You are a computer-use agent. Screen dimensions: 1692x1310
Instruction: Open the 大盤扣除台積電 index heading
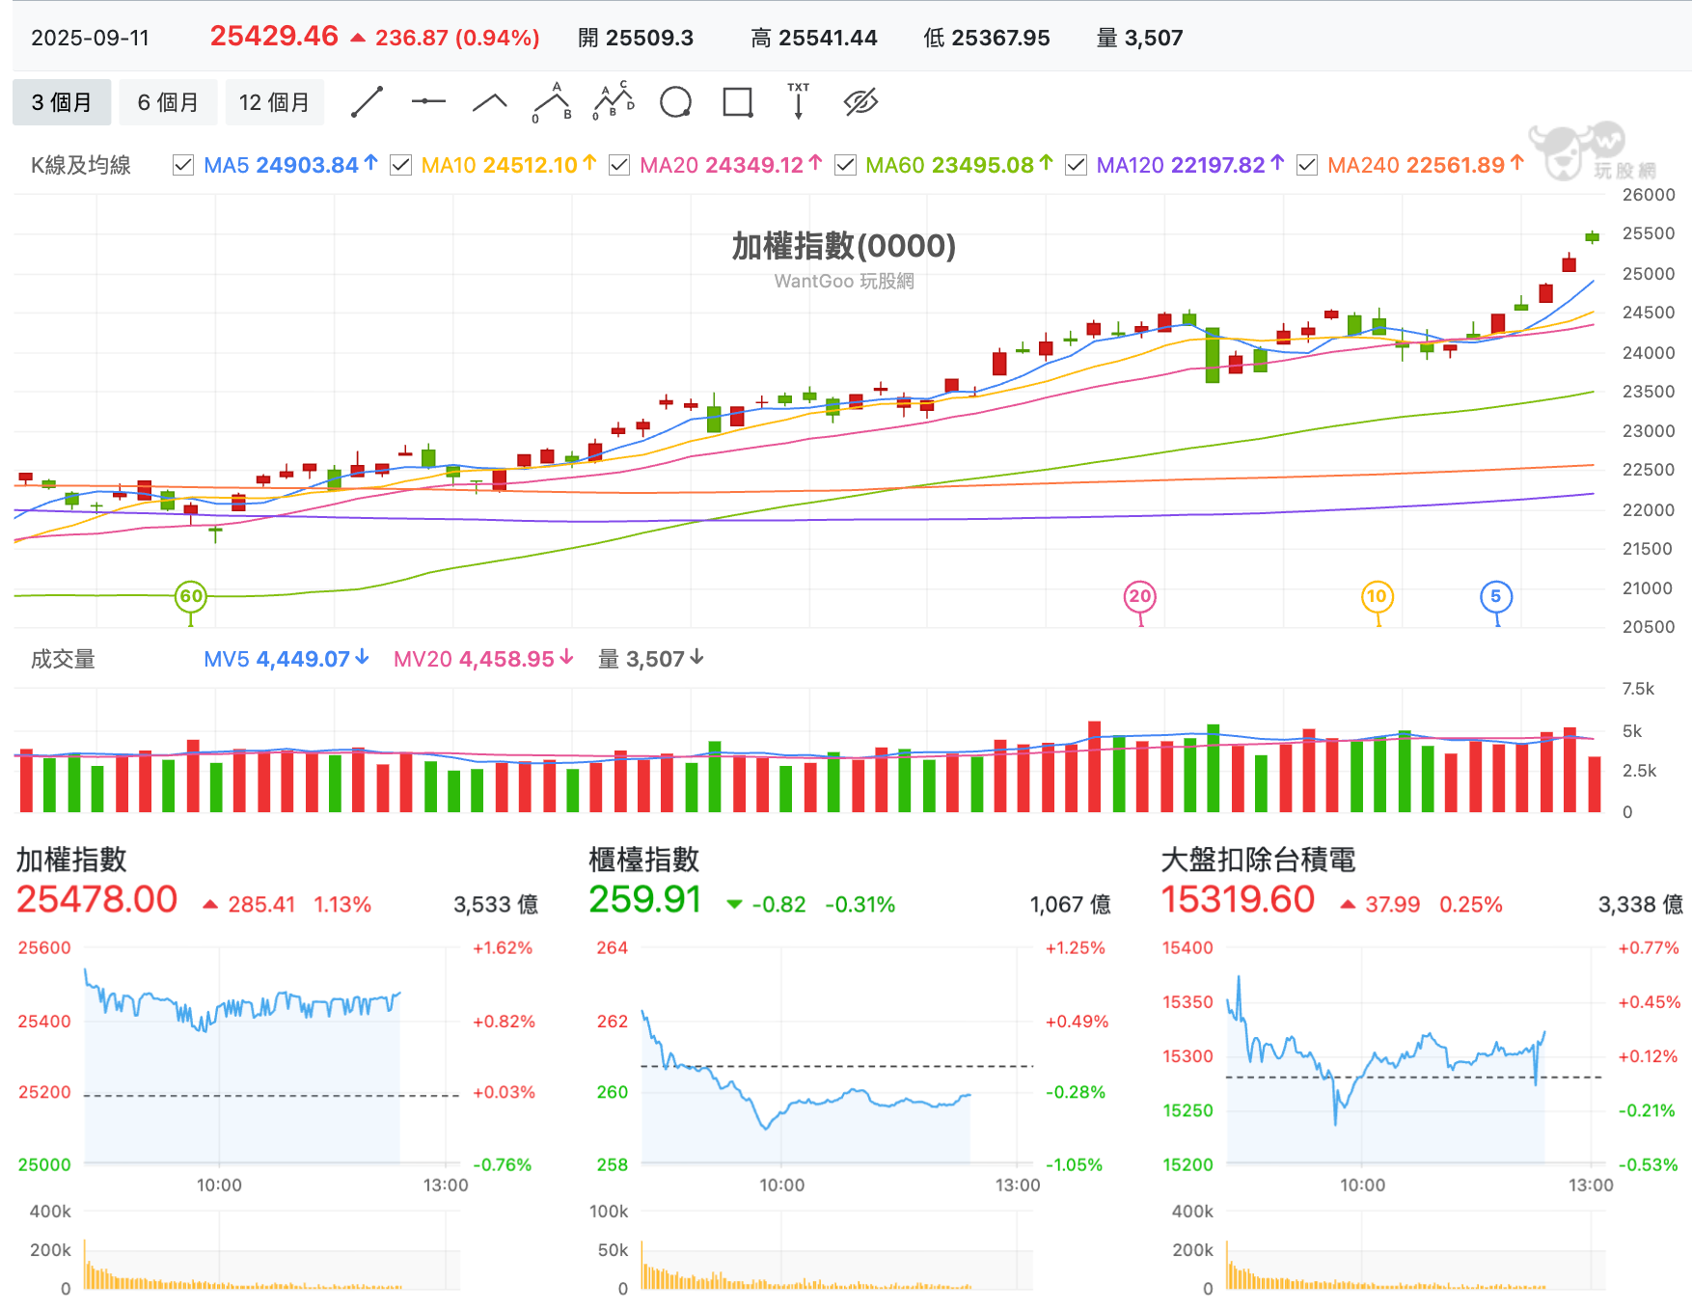[x=1258, y=860]
